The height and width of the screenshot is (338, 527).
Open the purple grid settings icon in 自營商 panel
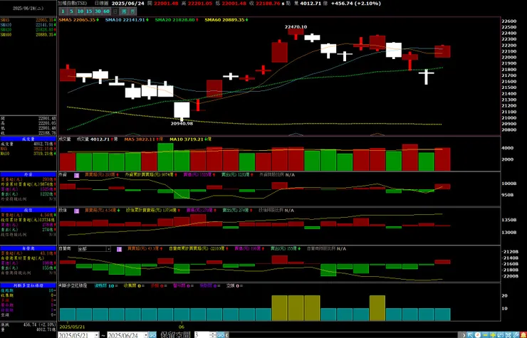pyautogui.click(x=119, y=249)
